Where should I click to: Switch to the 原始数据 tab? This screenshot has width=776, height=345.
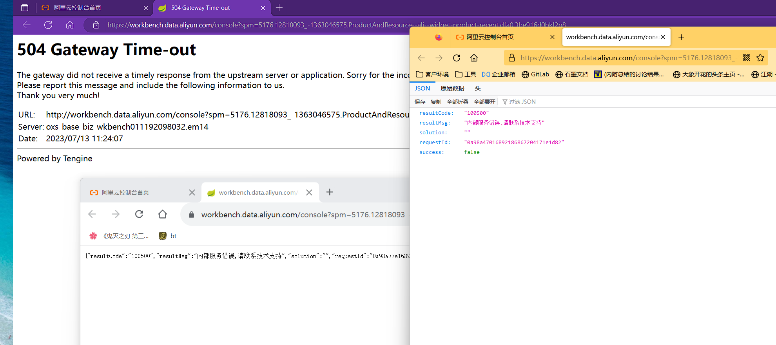pos(452,89)
